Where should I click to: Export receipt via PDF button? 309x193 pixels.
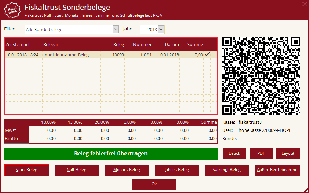pyautogui.click(x=261, y=154)
